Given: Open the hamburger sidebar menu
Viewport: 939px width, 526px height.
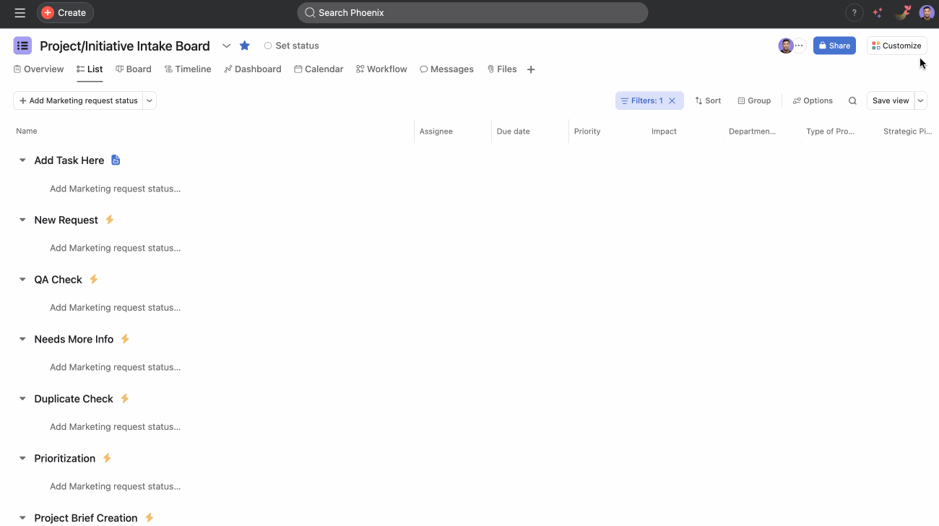Looking at the screenshot, I should coord(20,12).
